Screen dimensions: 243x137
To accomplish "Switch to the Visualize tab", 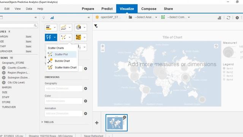I will click(127, 9).
